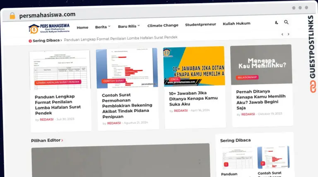318x177 pixels.
Task: Open article Contoh Surat Permohonan Pemblokiran Rekening
Action: 127,106
